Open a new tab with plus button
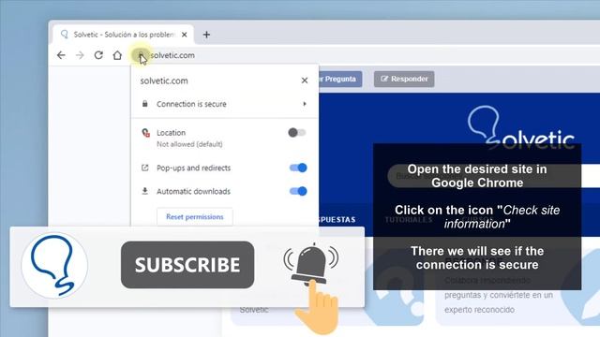Viewport: 600px width, 337px height. point(206,35)
